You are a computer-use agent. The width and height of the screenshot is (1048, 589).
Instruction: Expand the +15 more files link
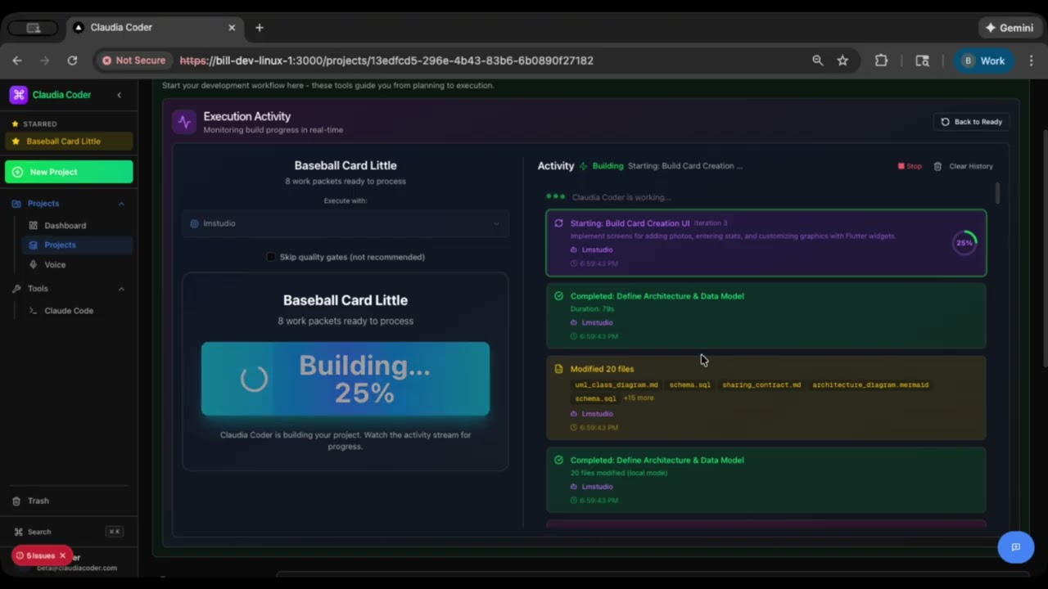(639, 398)
